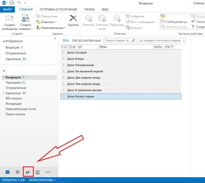This screenshot has width=205, height=183.
Task: Collapse the folder pane arrow
Action: [55, 38]
